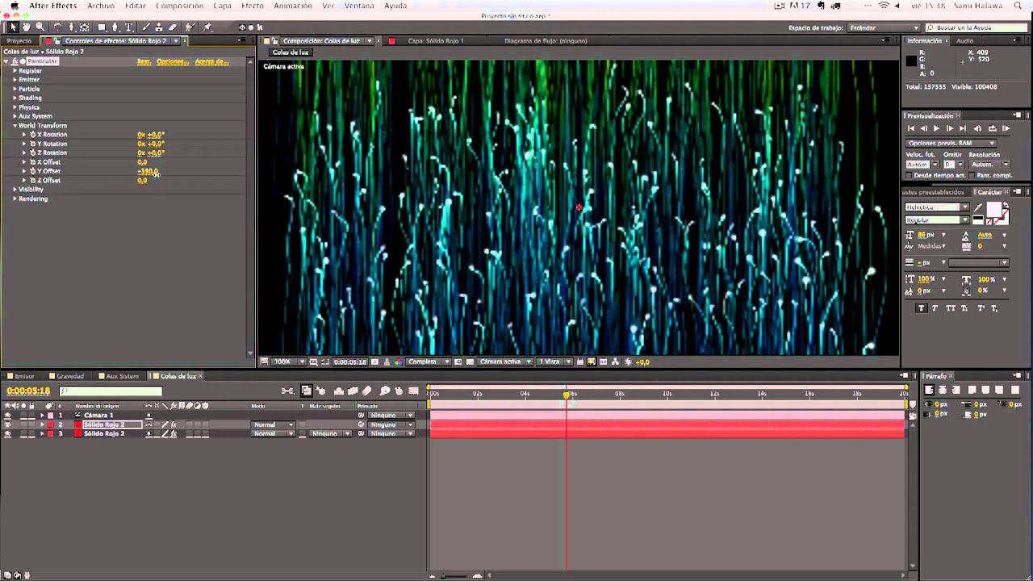The image size is (1033, 581).
Task: Select the Eraser tool
Action: (172, 27)
